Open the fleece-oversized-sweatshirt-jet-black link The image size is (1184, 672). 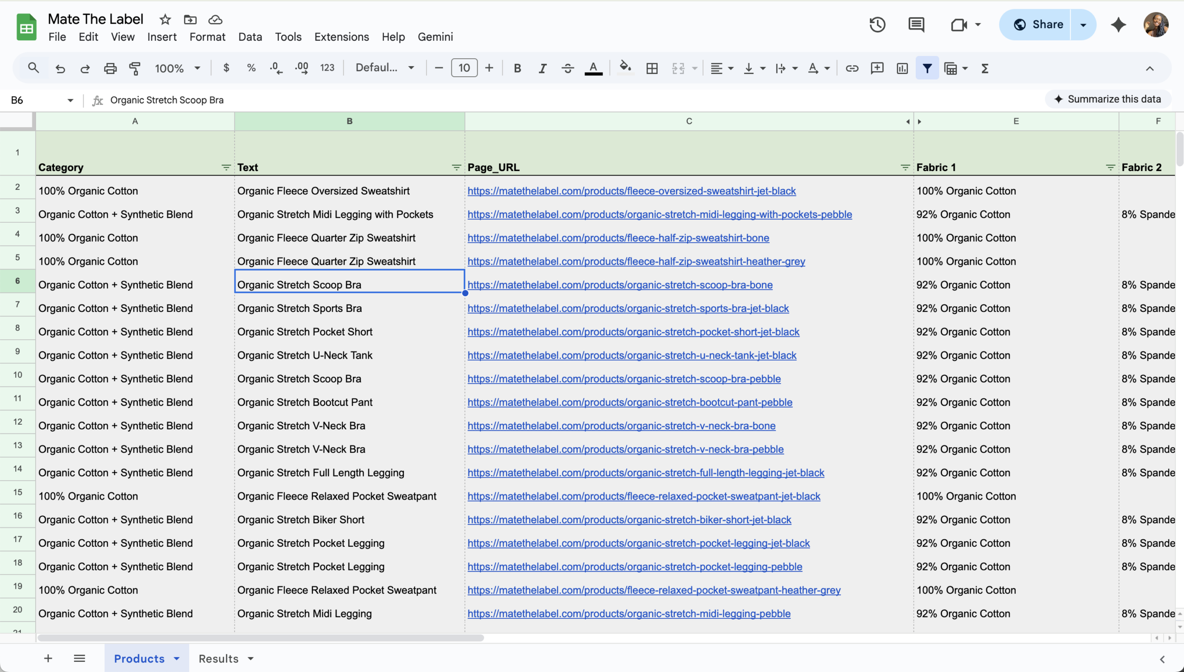click(631, 191)
